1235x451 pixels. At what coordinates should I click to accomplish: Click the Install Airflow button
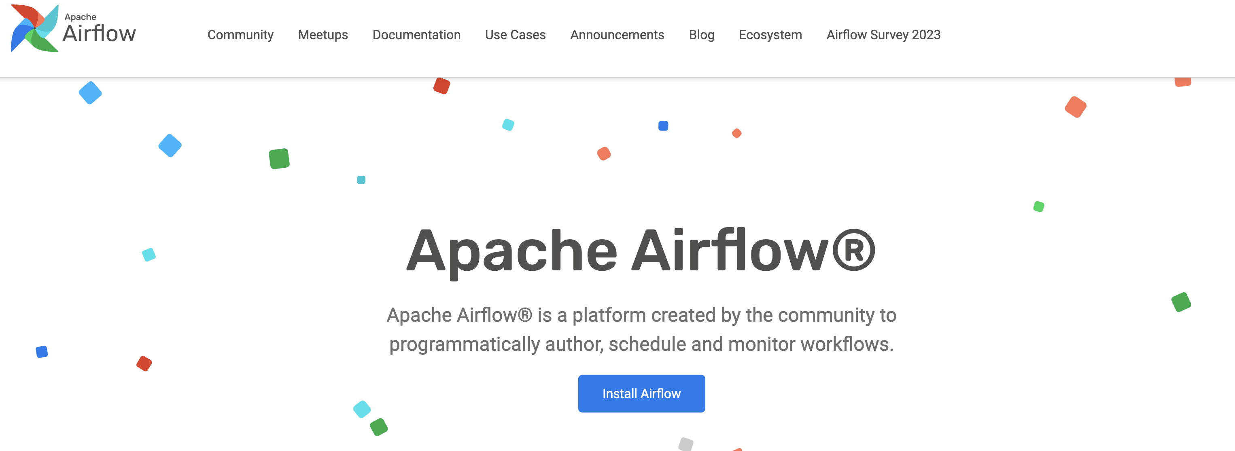click(641, 394)
